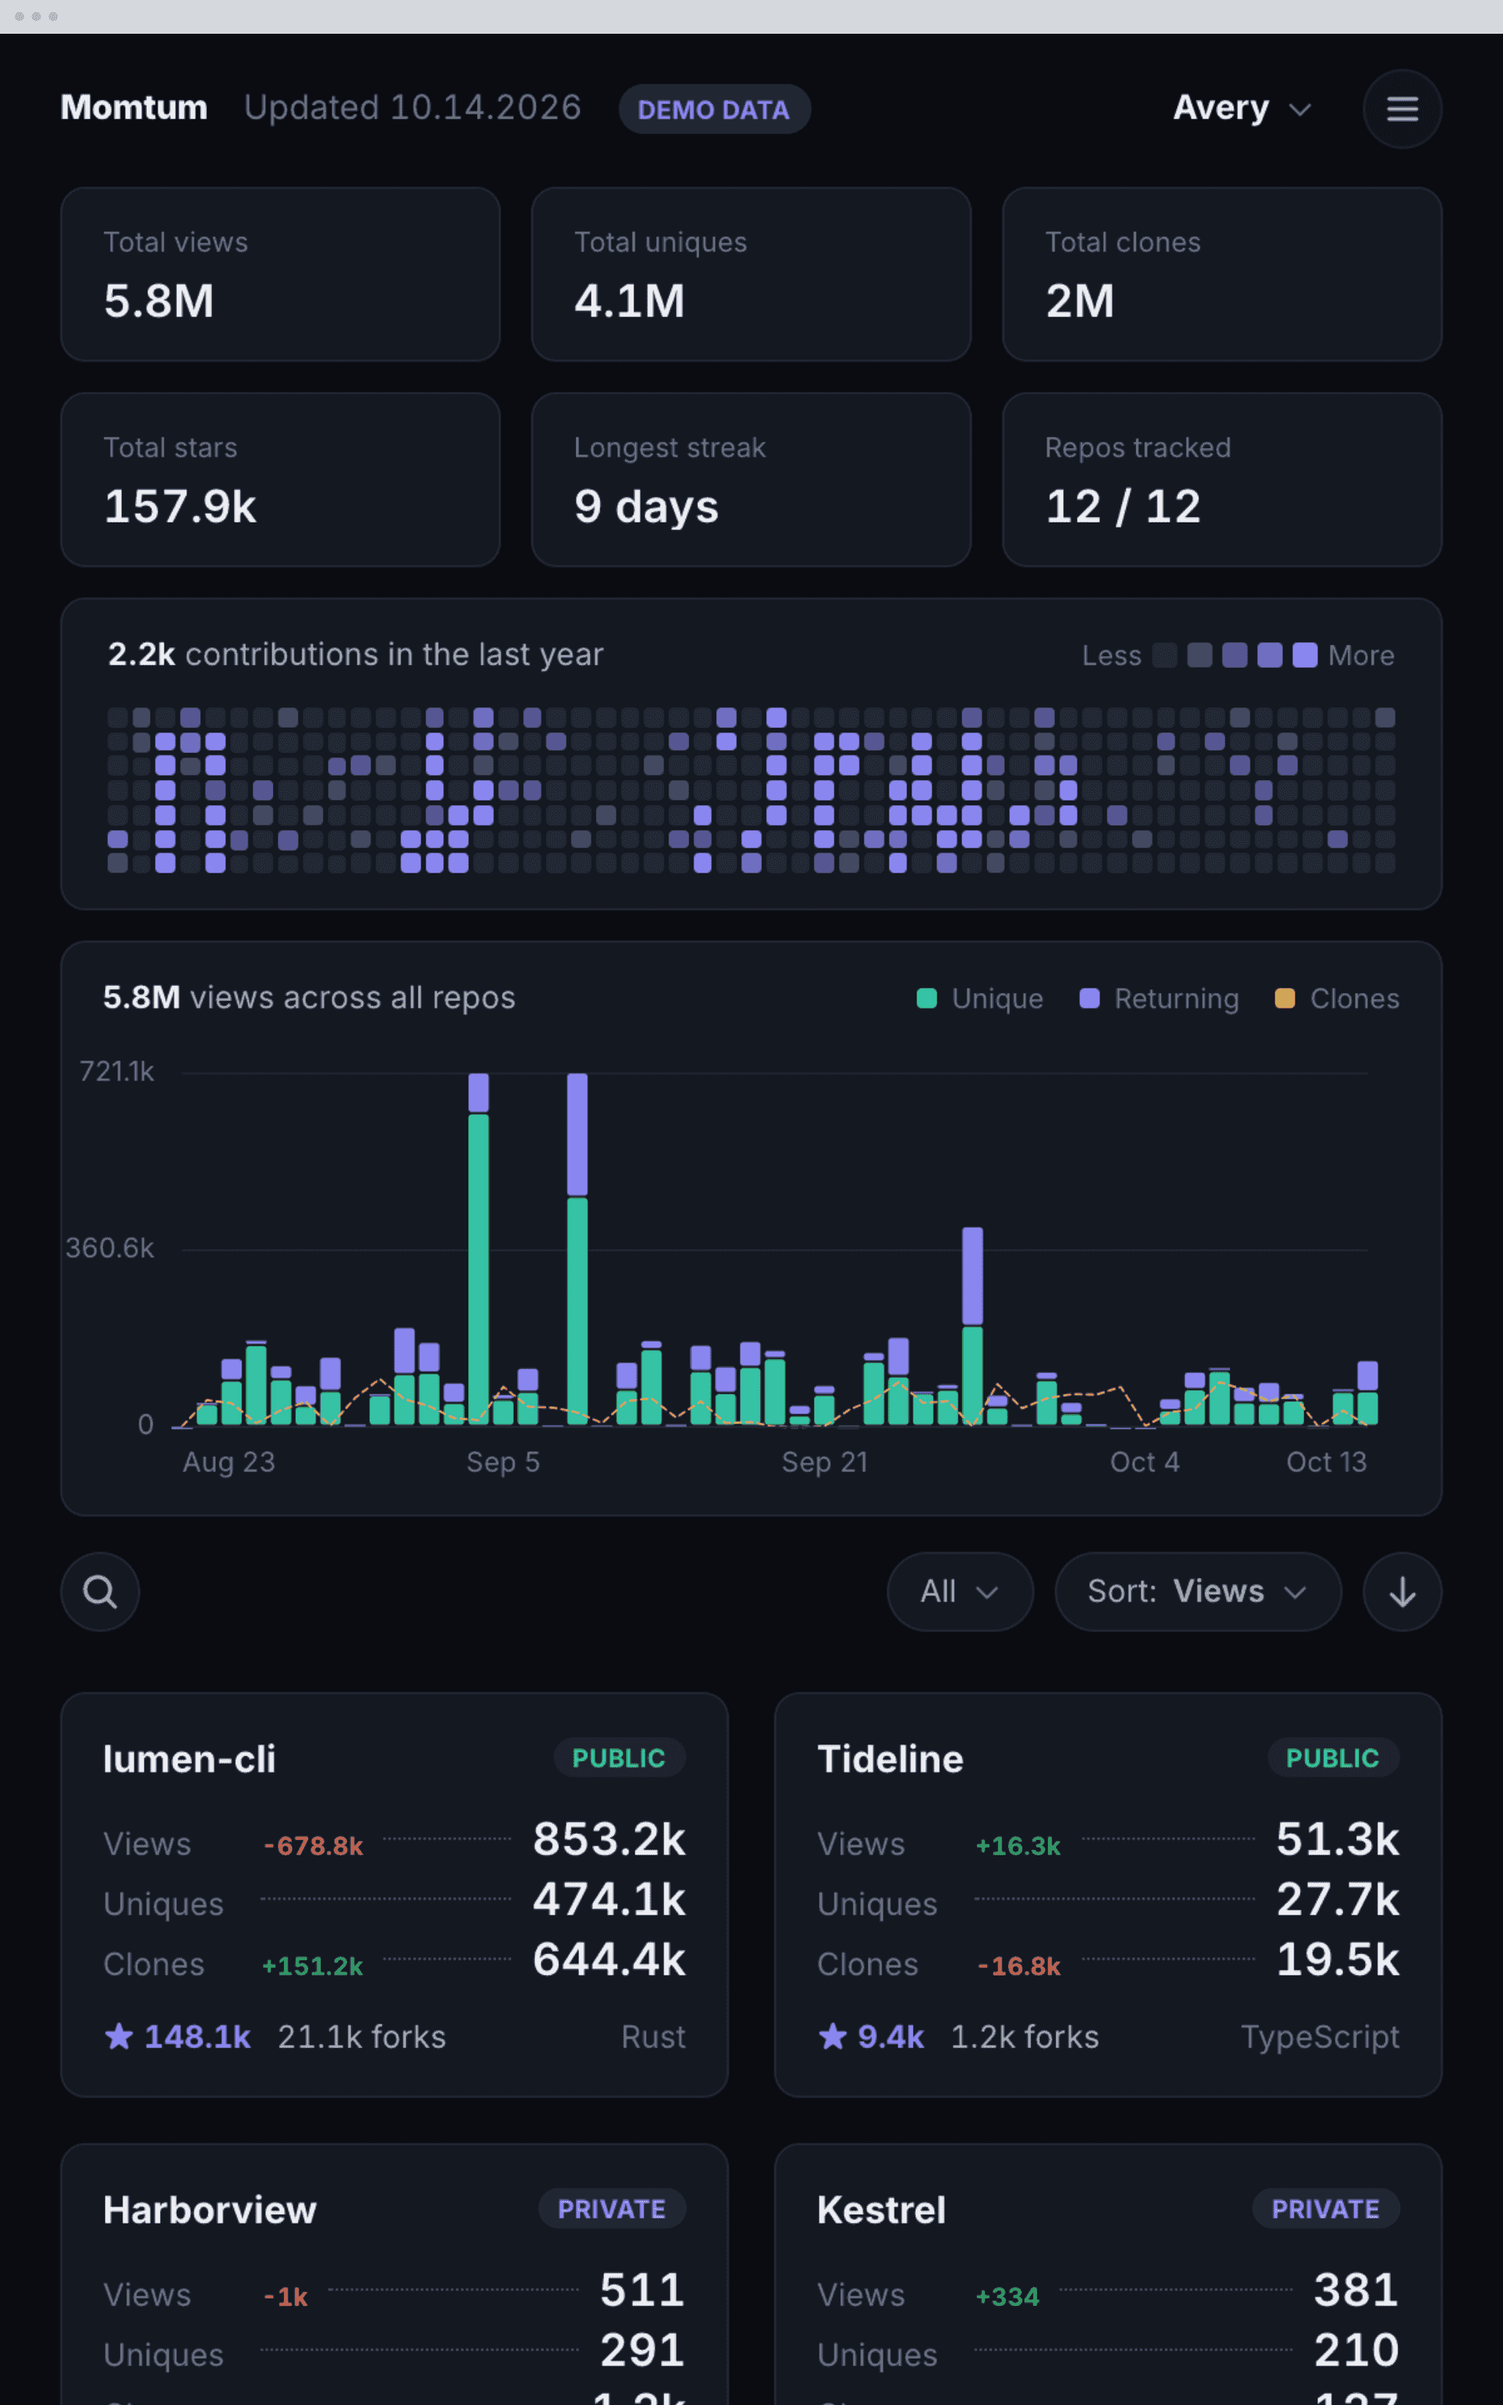Open the lumen-cli repo card title
This screenshot has width=1503, height=2405.
click(x=189, y=1758)
